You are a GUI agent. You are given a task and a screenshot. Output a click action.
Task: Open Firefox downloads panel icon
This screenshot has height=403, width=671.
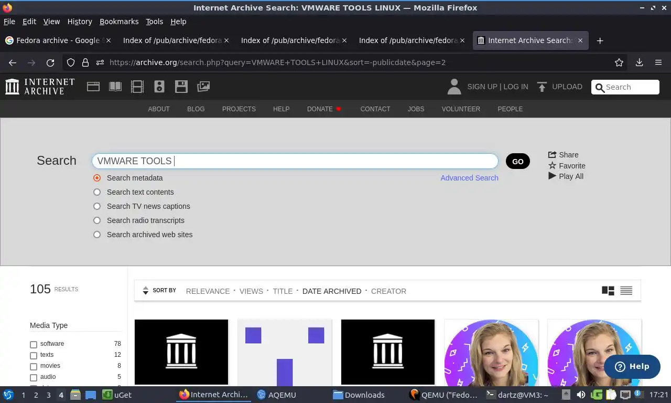[x=639, y=62]
